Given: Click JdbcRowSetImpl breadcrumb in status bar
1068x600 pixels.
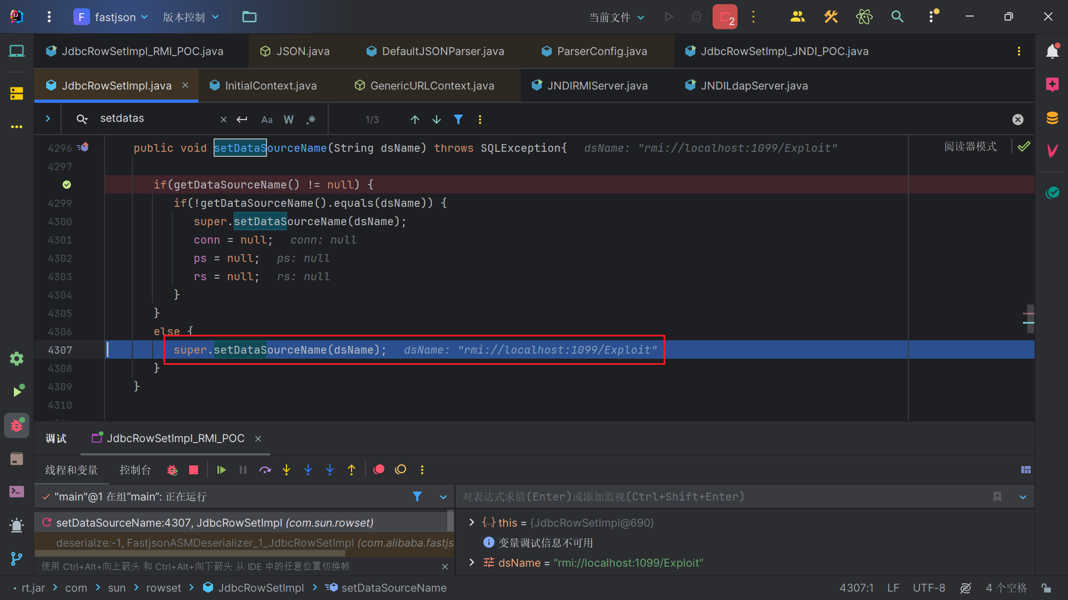Looking at the screenshot, I should [x=254, y=588].
